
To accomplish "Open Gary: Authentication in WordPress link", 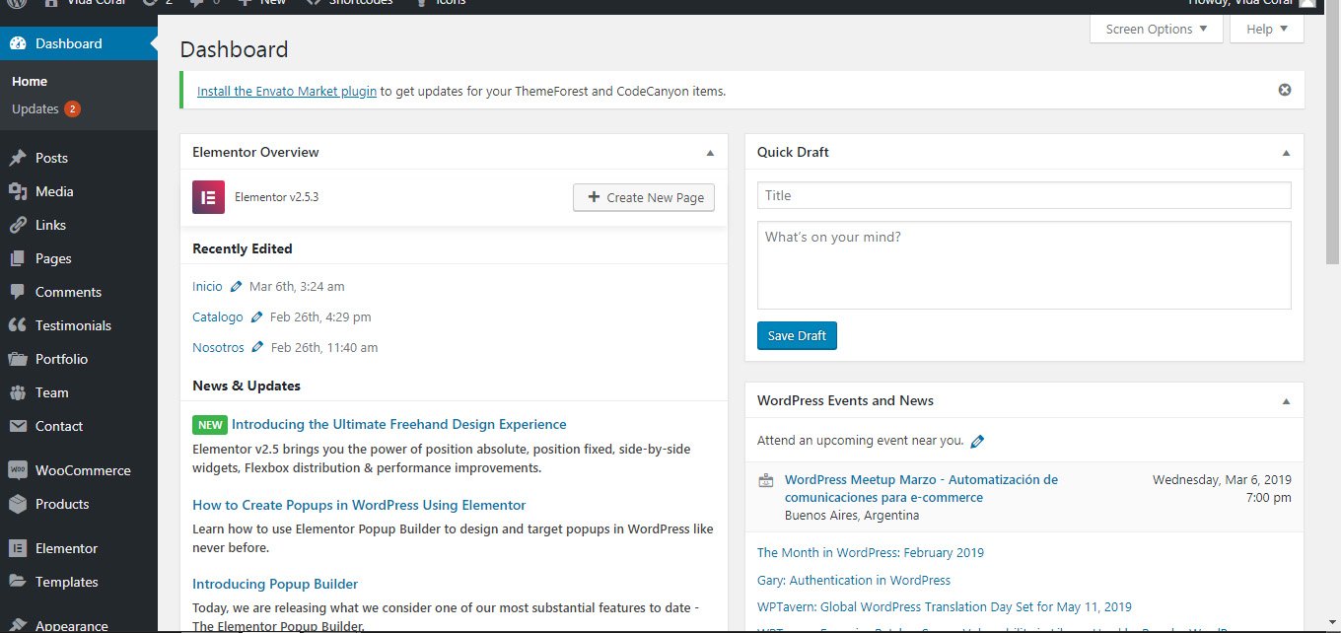I will tap(854, 581).
